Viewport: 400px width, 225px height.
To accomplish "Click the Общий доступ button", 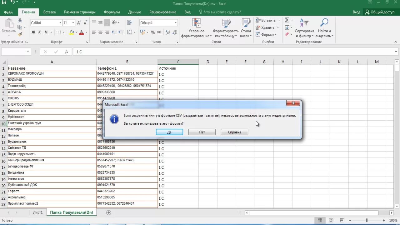I will point(380,12).
